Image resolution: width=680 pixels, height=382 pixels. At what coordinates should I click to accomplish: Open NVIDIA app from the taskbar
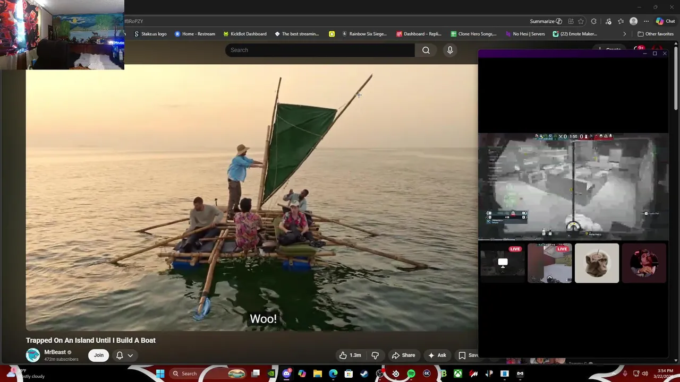(x=271, y=374)
